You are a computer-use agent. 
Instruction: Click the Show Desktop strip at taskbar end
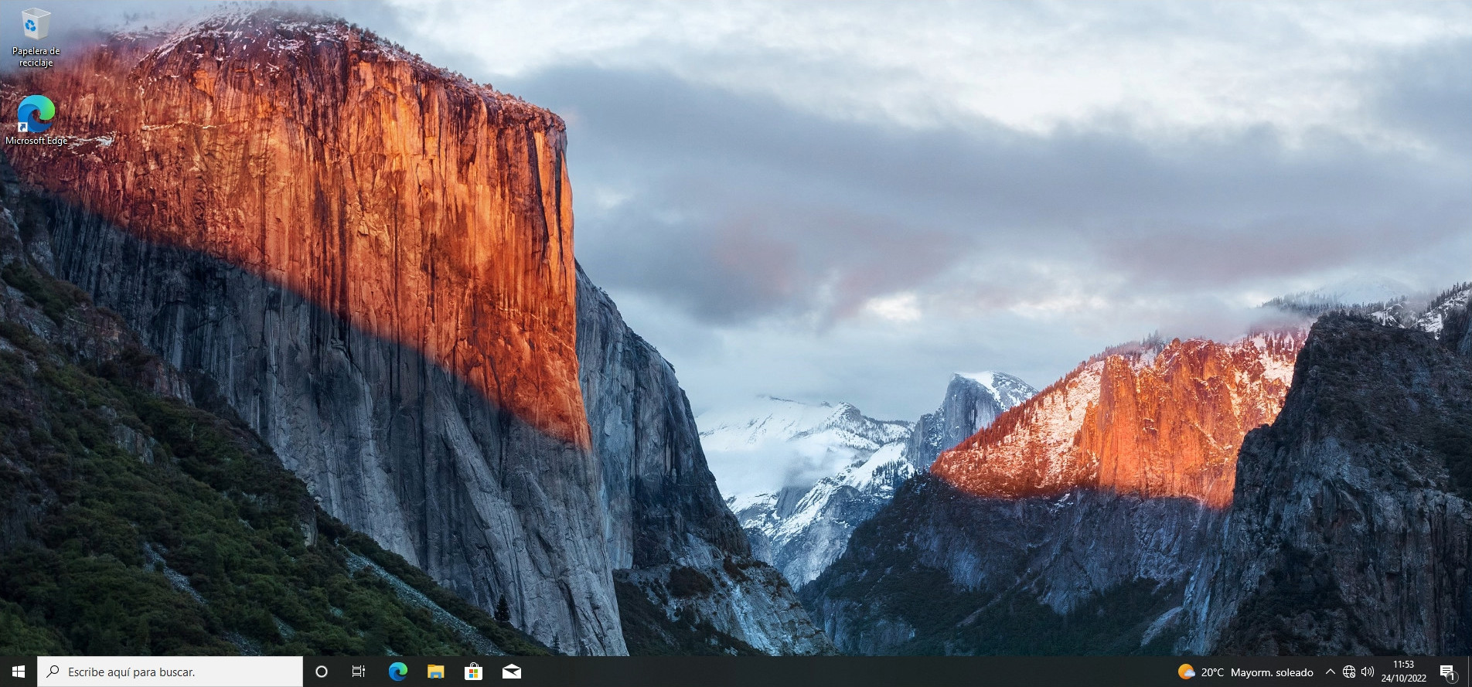tap(1469, 672)
